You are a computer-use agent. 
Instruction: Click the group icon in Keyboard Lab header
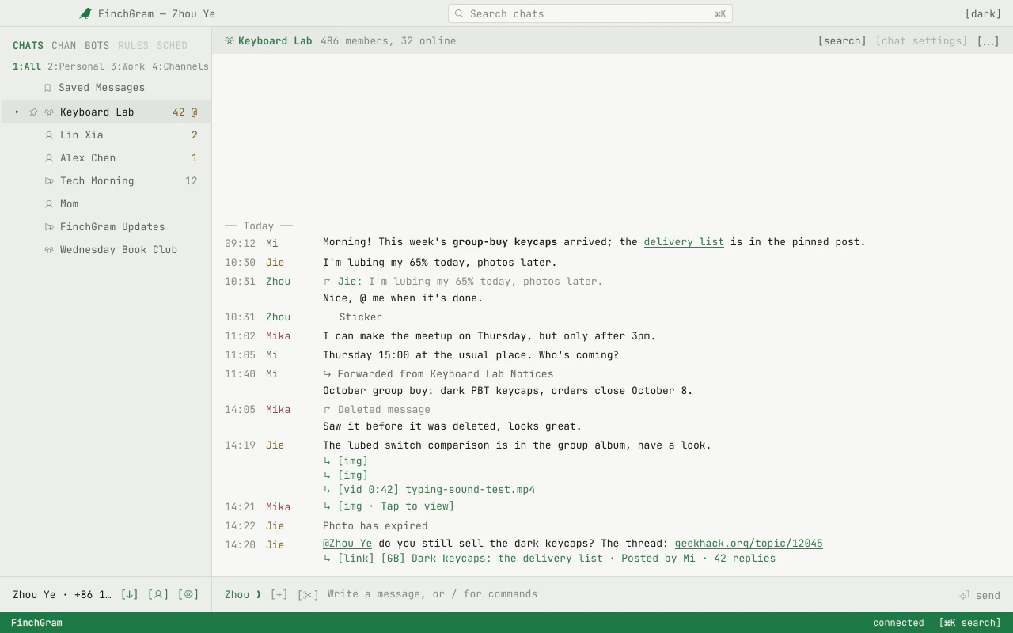(230, 41)
